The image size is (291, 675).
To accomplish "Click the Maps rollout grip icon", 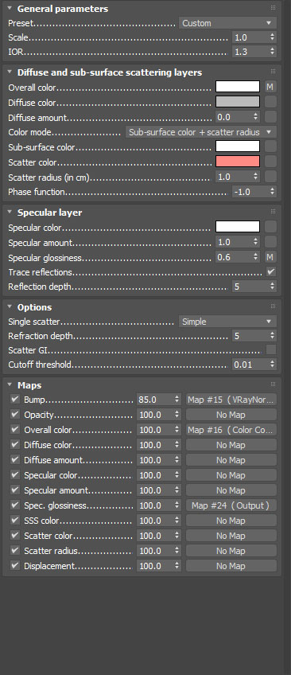I will 273,384.
